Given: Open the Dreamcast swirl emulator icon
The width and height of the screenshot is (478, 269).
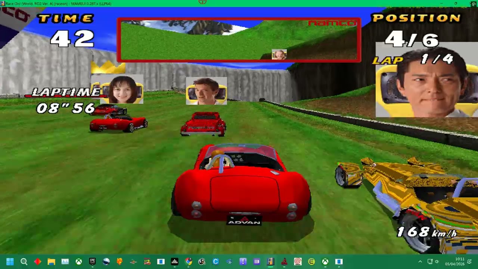Looking at the screenshot, I should click(298, 262).
